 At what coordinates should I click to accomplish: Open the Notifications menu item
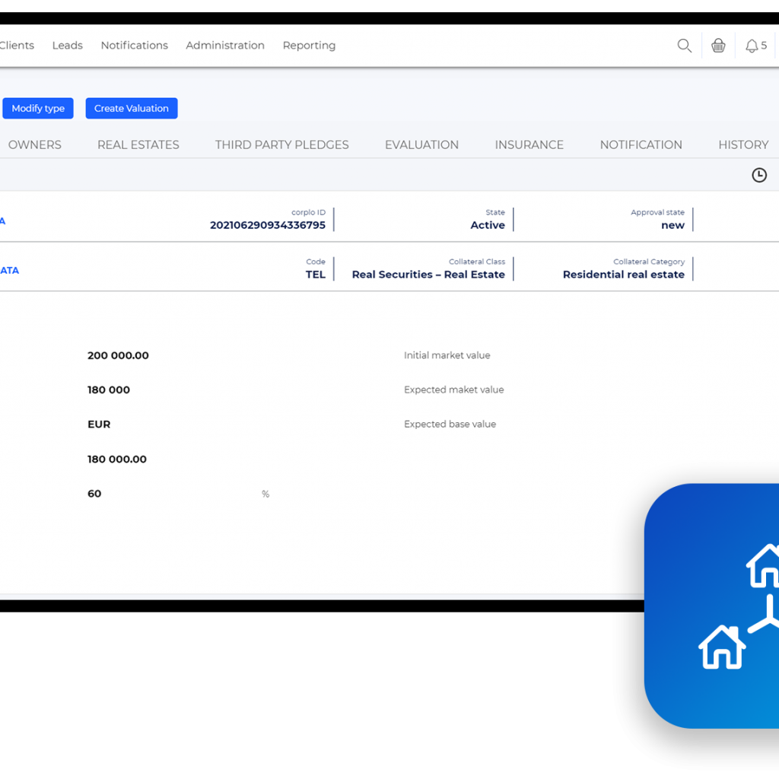[134, 46]
